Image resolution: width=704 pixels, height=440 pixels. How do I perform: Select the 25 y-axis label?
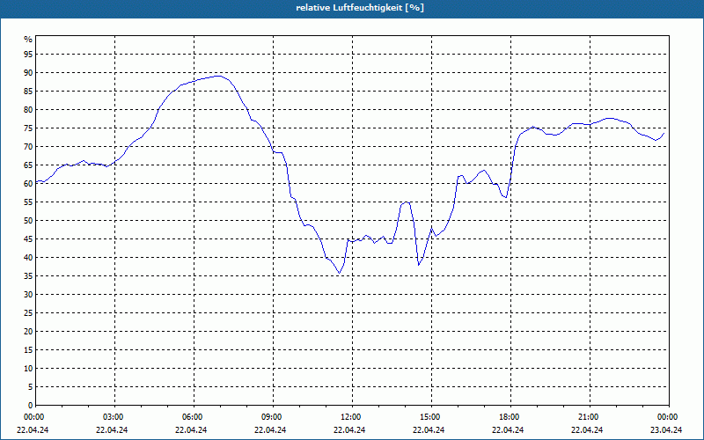click(28, 313)
